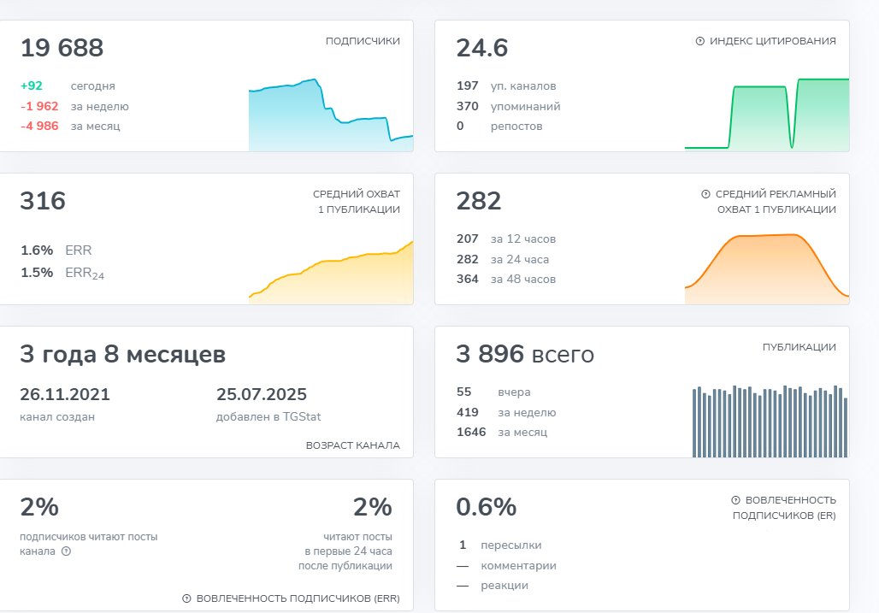Select the 19 688 subscribers count

click(62, 48)
